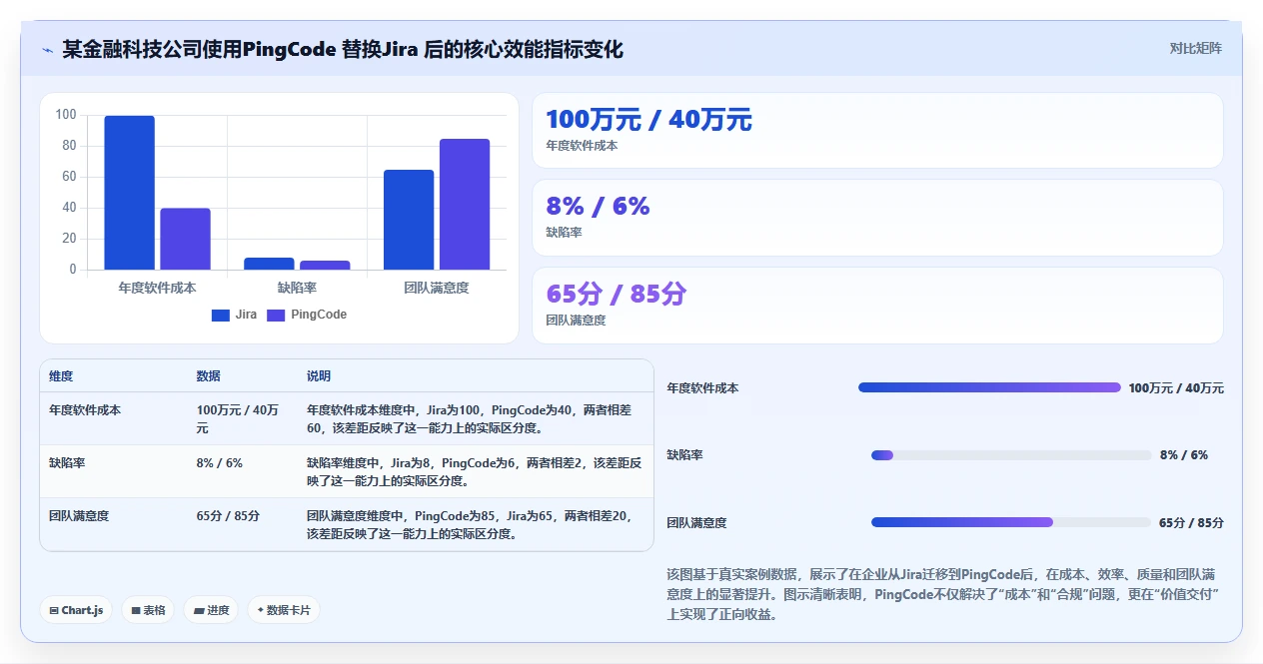Click the 缺陷率 axis label in chart
This screenshot has width=1263, height=664.
pyautogui.click(x=297, y=288)
